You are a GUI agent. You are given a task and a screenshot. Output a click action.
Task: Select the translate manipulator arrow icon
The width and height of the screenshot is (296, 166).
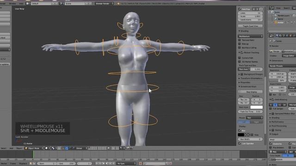(67, 148)
